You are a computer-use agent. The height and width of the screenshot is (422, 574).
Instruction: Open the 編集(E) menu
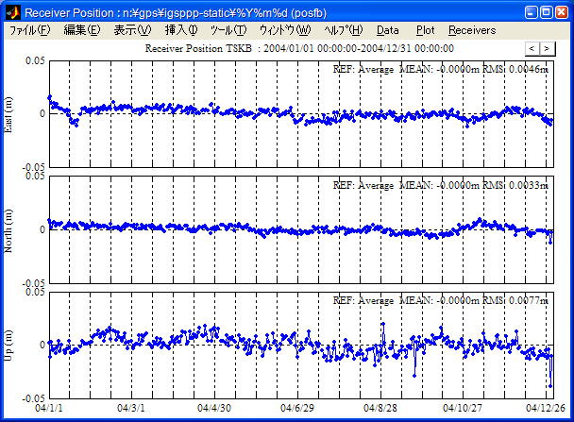(x=81, y=30)
